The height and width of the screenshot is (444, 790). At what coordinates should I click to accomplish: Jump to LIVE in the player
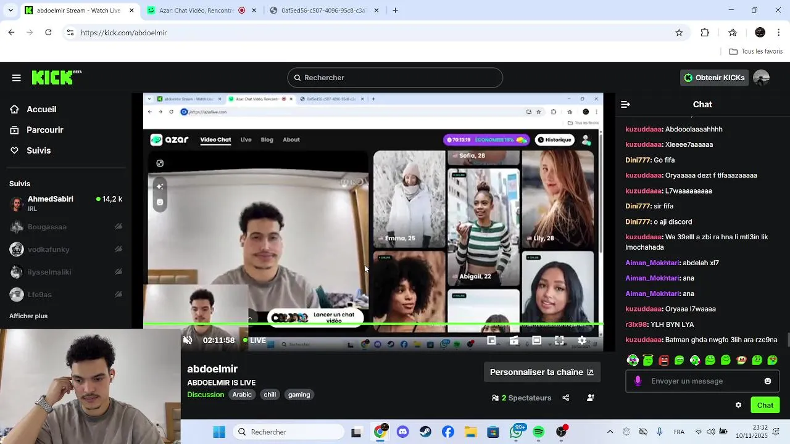(254, 340)
